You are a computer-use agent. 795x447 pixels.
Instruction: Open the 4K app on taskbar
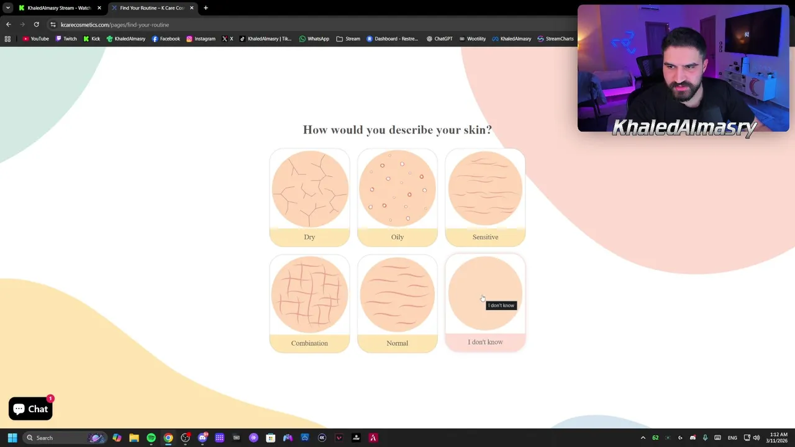(322, 438)
